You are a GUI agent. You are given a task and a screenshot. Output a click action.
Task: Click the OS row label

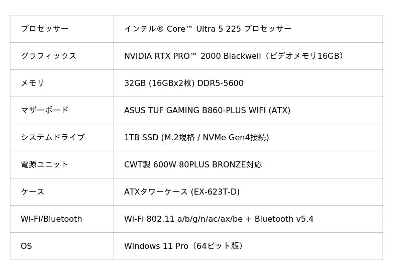[x=26, y=246]
